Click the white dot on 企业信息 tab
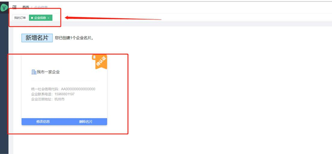 point(32,18)
